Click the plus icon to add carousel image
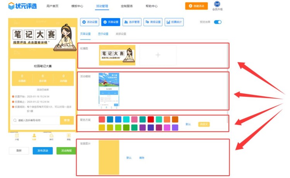The image size is (290, 178). [158, 55]
